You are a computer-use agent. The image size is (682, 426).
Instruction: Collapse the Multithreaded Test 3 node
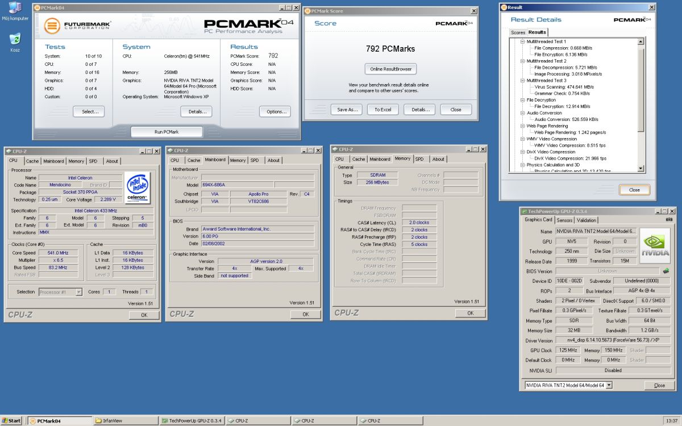pos(522,81)
